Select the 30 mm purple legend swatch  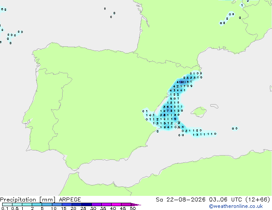pyautogui.click(x=97, y=204)
